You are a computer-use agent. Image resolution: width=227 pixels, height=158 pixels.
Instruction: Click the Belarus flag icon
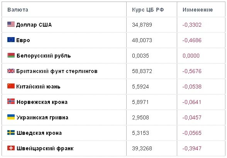coord(11,55)
